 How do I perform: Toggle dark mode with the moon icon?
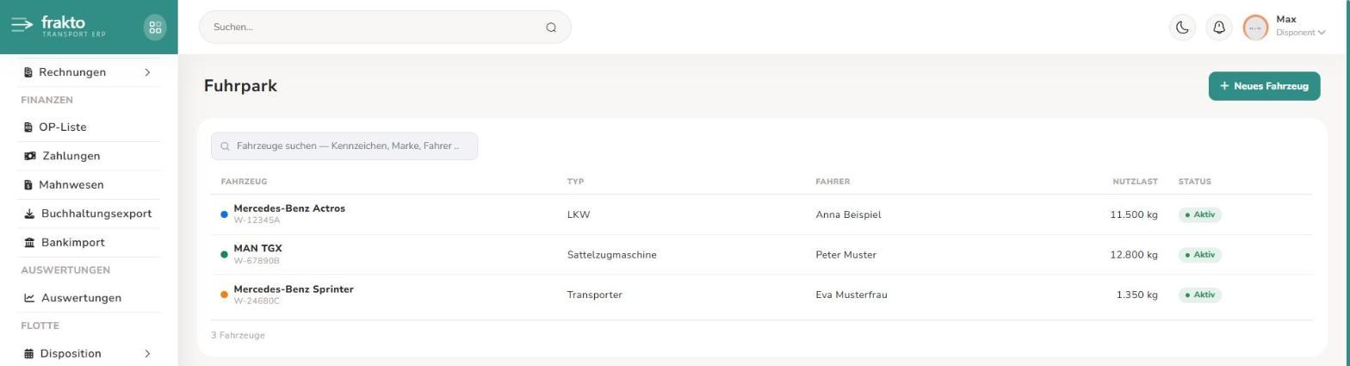tap(1182, 27)
